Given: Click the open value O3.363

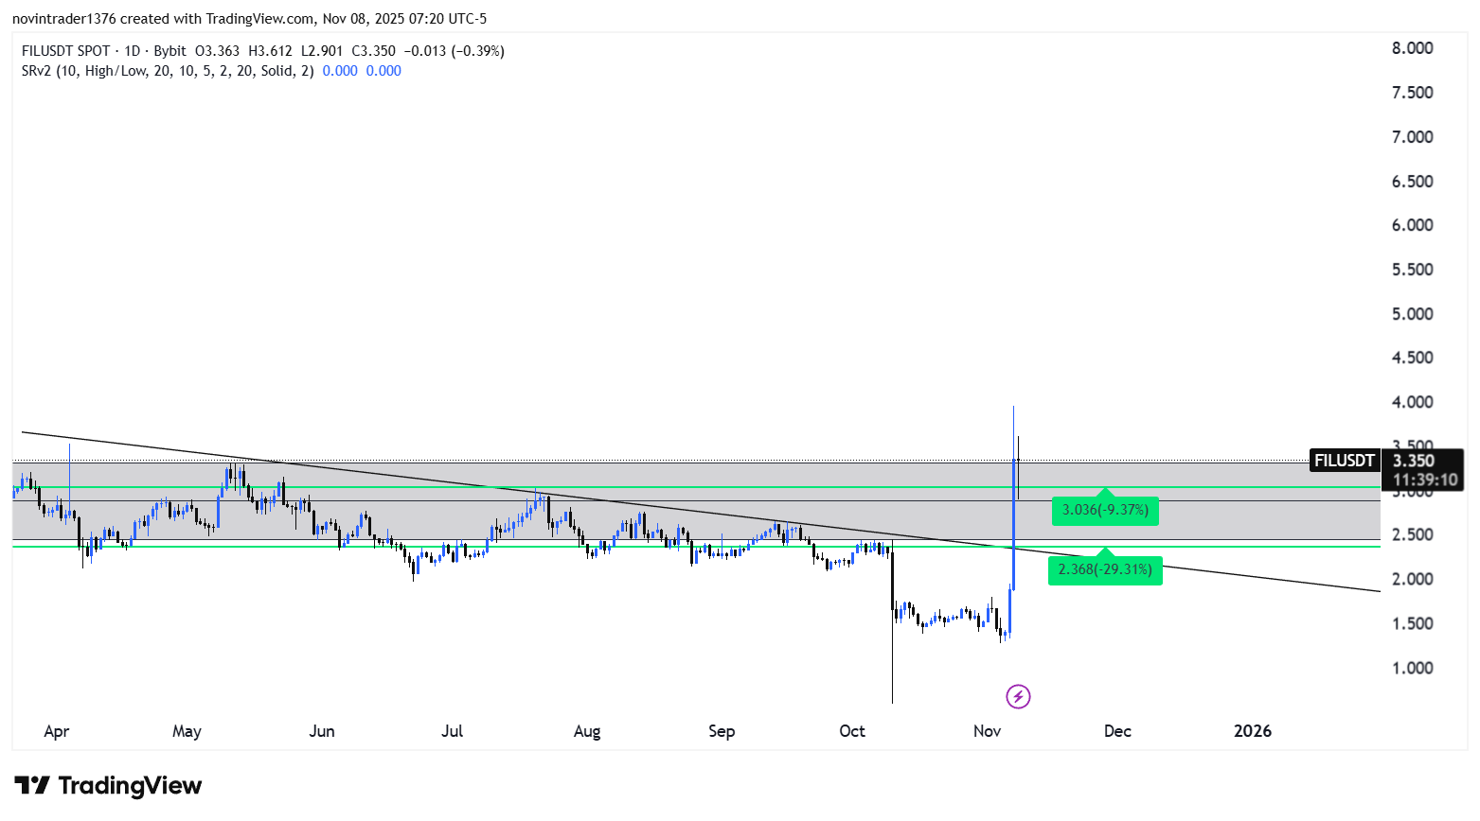Looking at the screenshot, I should pyautogui.click(x=218, y=51).
